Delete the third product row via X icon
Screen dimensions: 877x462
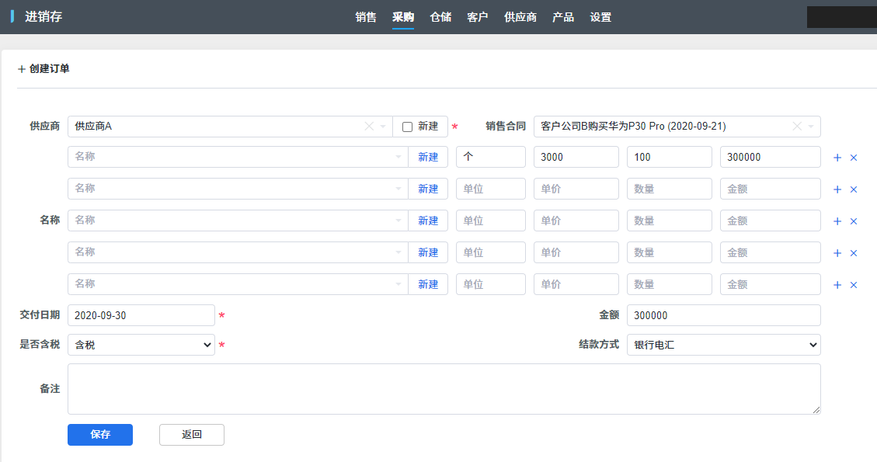click(x=854, y=221)
